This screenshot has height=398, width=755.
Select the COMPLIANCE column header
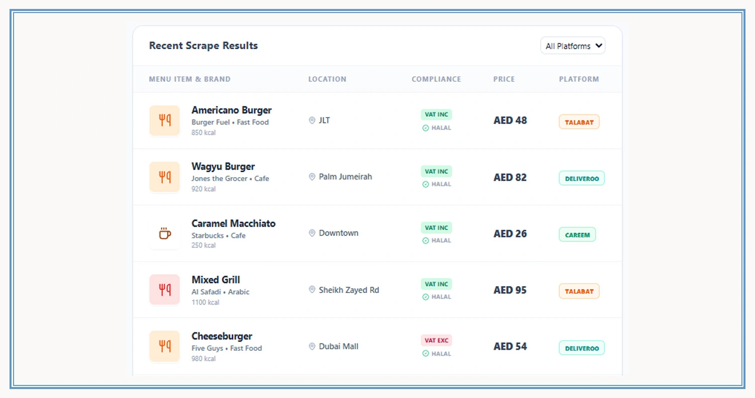coord(436,79)
